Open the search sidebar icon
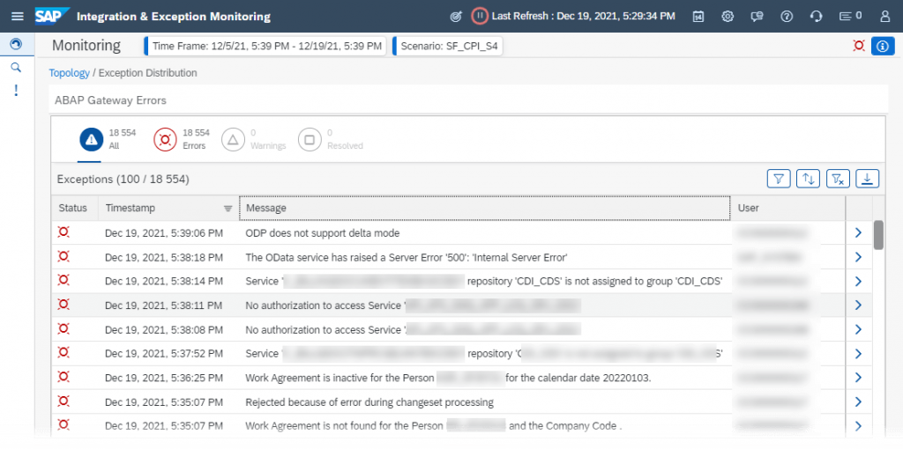The height and width of the screenshot is (449, 903). tap(16, 67)
